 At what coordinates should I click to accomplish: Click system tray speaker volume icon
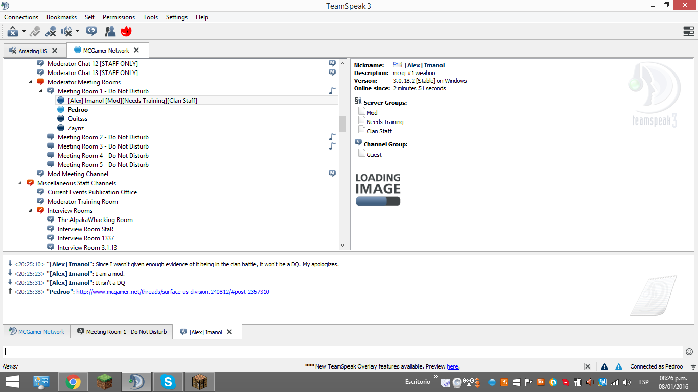pos(627,382)
